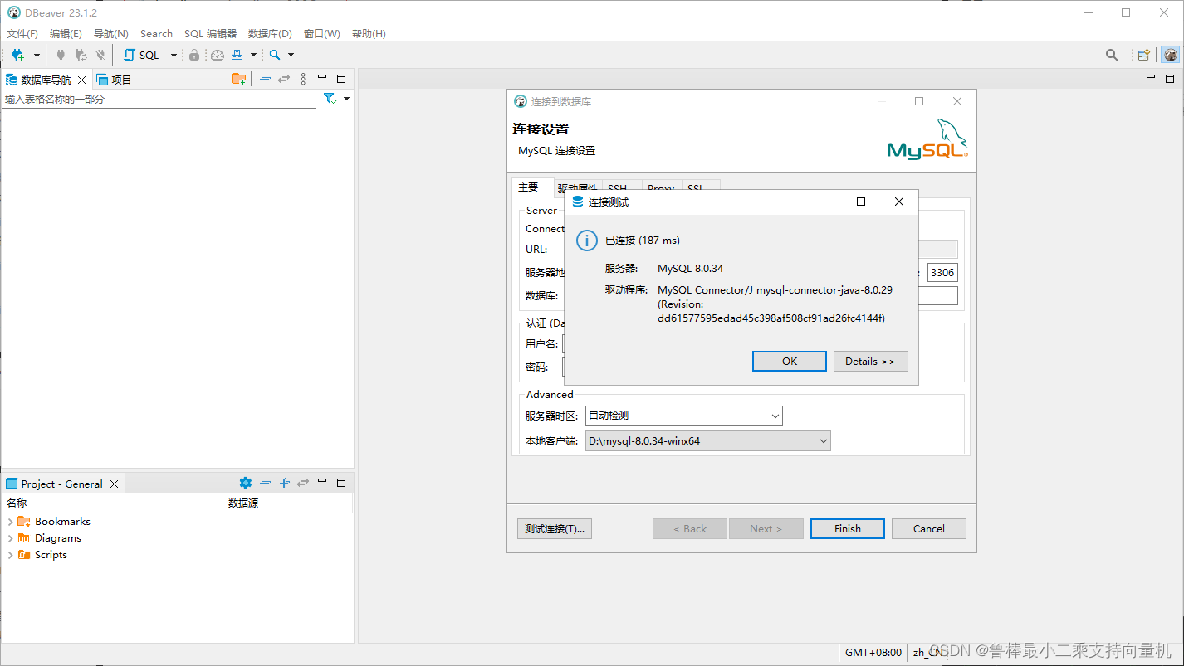
Task: Minimize the Project panel
Action: coord(322,482)
